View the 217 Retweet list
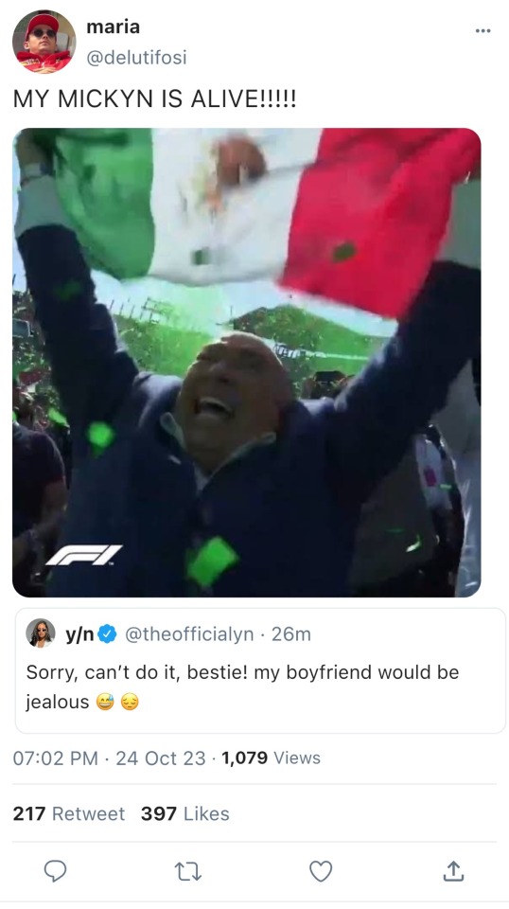 pos(69,814)
